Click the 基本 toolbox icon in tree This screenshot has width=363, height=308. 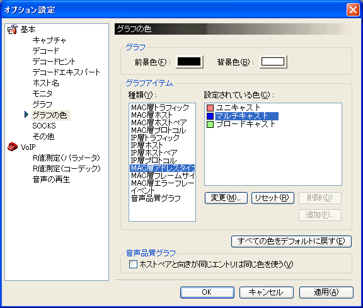[13, 30]
